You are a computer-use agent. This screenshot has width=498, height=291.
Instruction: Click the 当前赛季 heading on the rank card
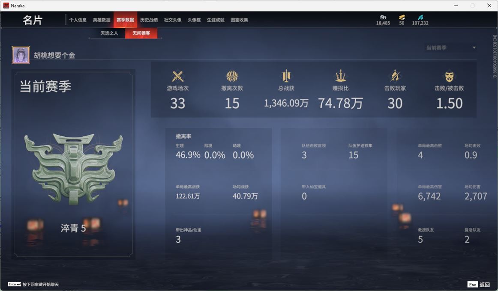tap(45, 86)
